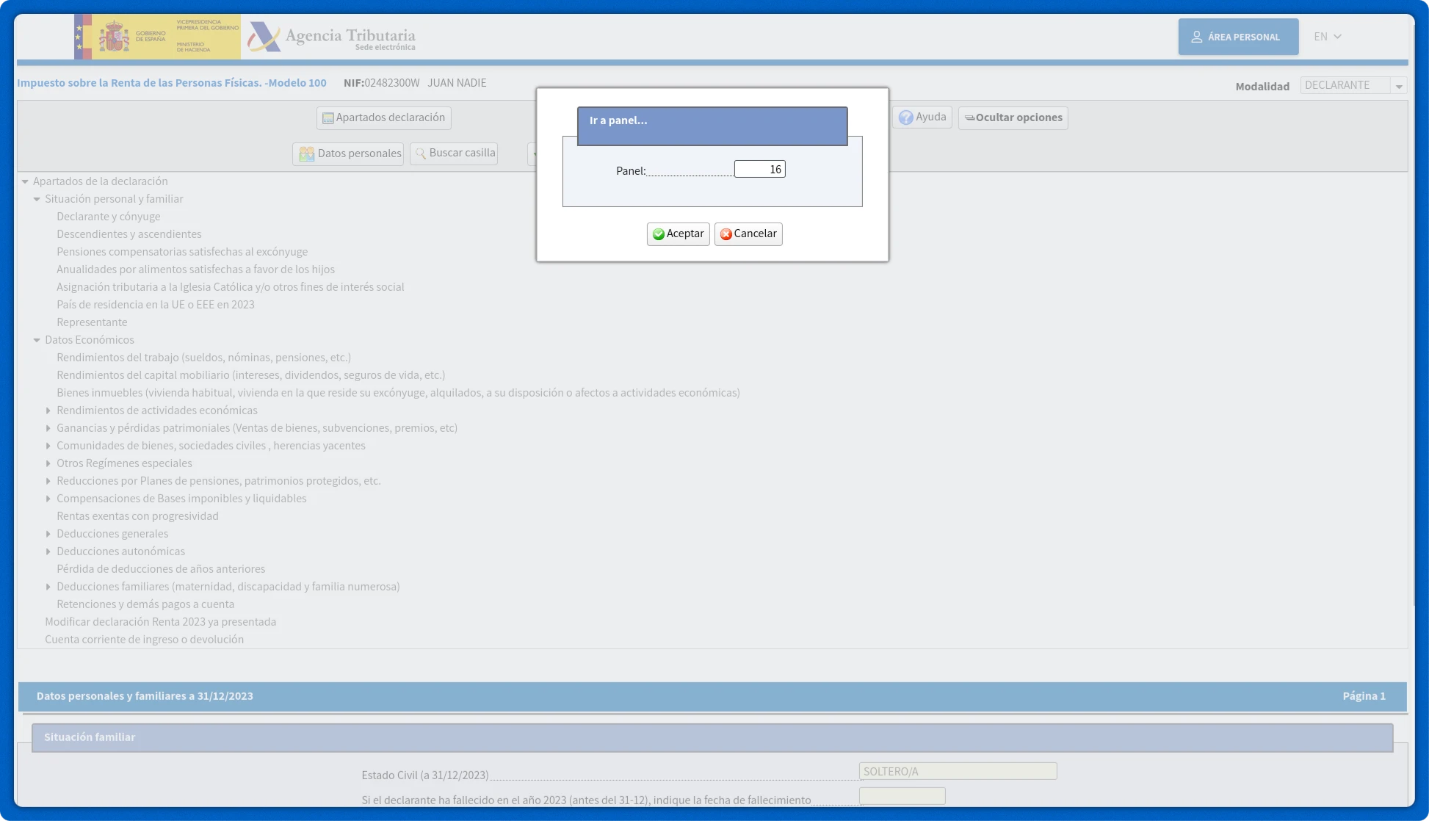The height and width of the screenshot is (821, 1429).
Task: Click the green checkmark Aceptar icon
Action: 659,234
